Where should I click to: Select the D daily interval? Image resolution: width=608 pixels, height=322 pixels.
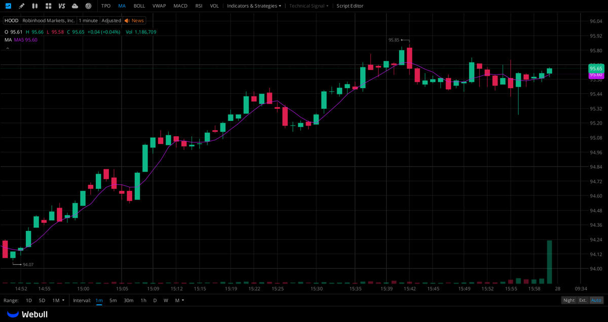(155, 300)
